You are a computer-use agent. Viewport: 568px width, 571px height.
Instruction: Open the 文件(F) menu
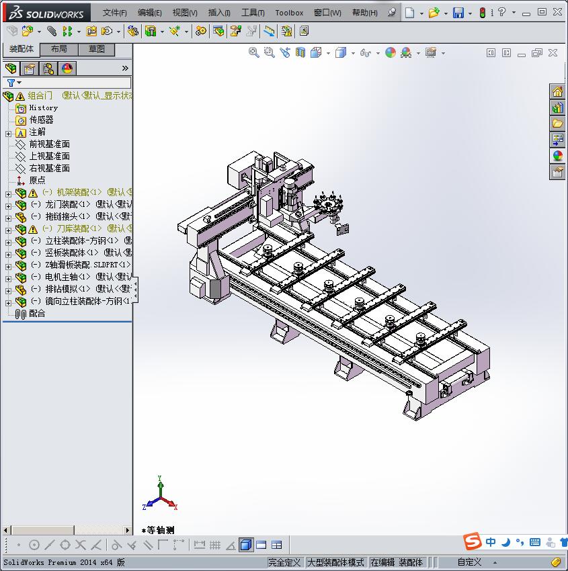pos(115,13)
